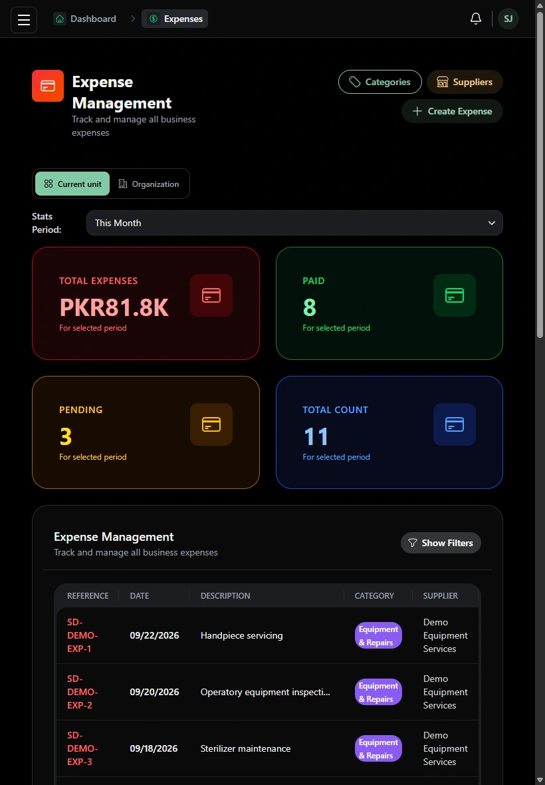Go to Dashboard breadcrumb
The width and height of the screenshot is (545, 785).
(x=85, y=19)
